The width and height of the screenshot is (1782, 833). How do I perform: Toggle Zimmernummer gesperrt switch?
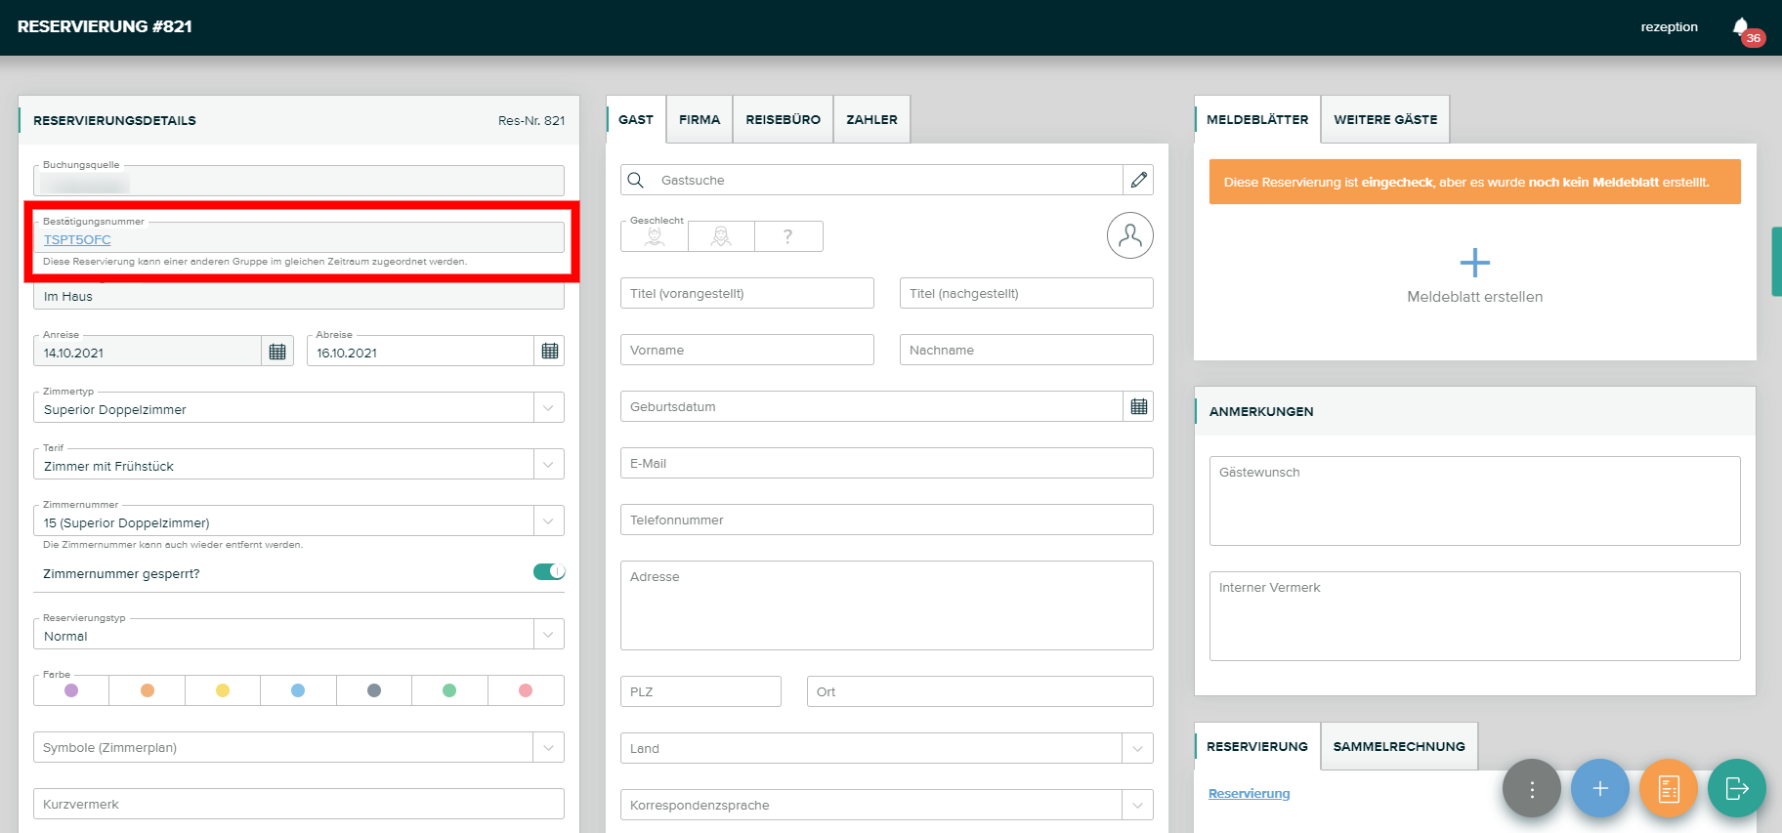[x=548, y=572]
